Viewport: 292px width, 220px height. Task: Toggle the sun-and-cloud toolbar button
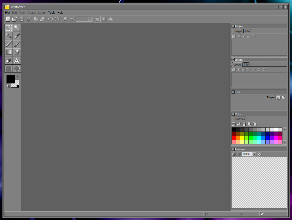[97, 19]
